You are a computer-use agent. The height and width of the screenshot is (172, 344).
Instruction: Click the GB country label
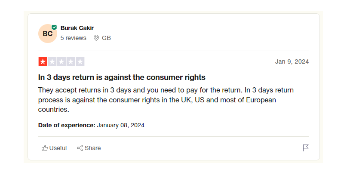[x=106, y=38]
